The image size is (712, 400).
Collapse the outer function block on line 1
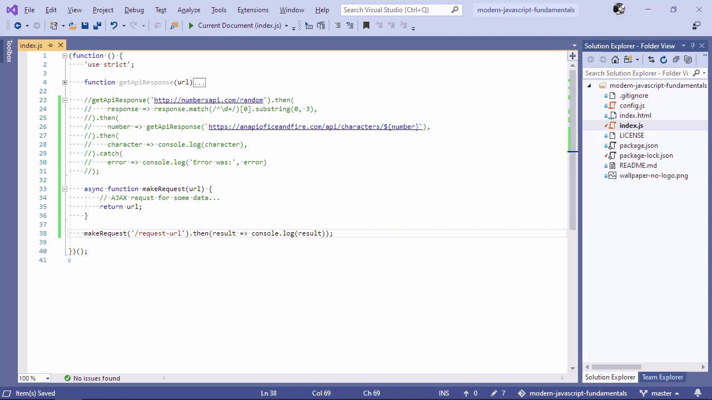click(x=65, y=56)
